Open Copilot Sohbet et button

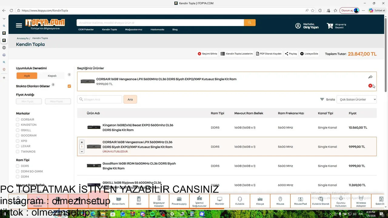377,10
